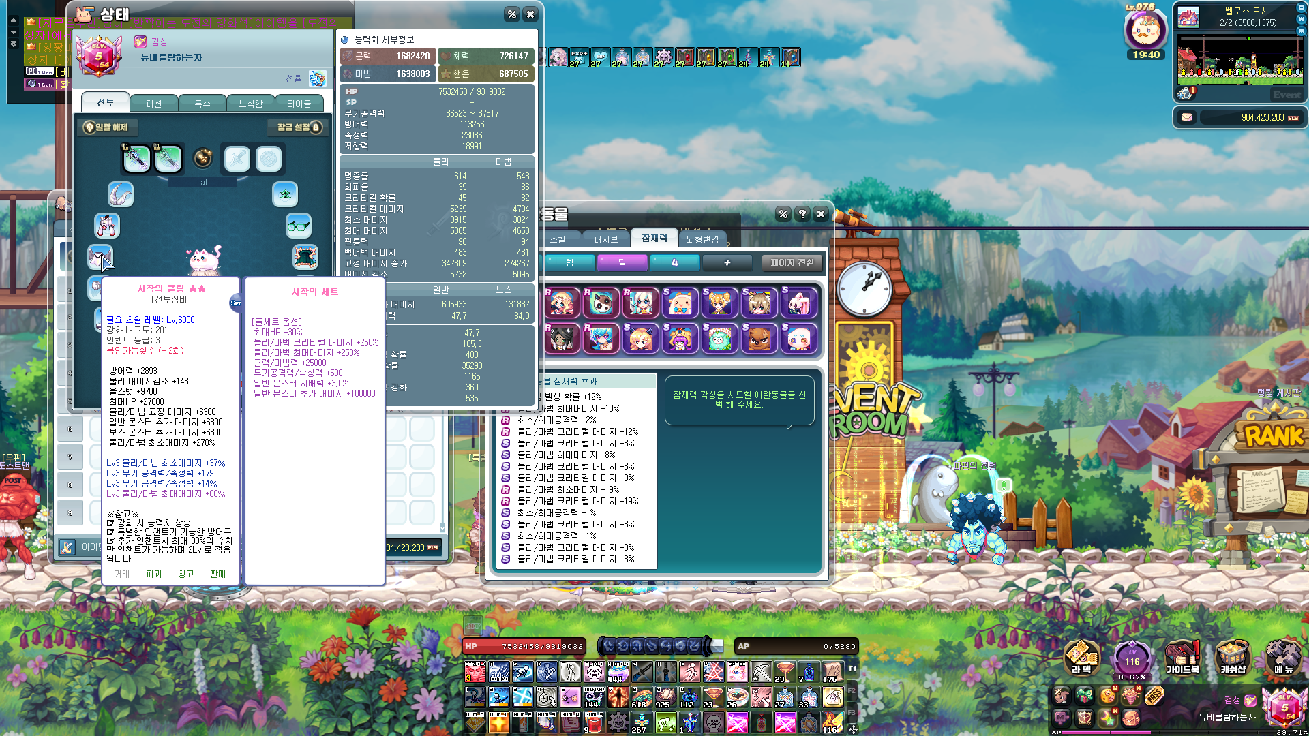Select the horn headgear equipment slot
Viewport: 1309px width, 736px height.
pos(121,194)
